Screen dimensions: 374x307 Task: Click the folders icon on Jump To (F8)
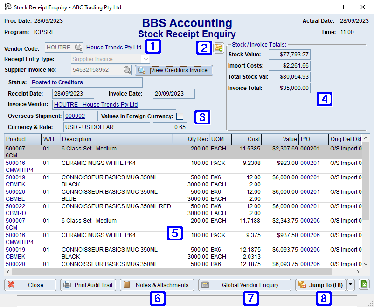coord(301,285)
